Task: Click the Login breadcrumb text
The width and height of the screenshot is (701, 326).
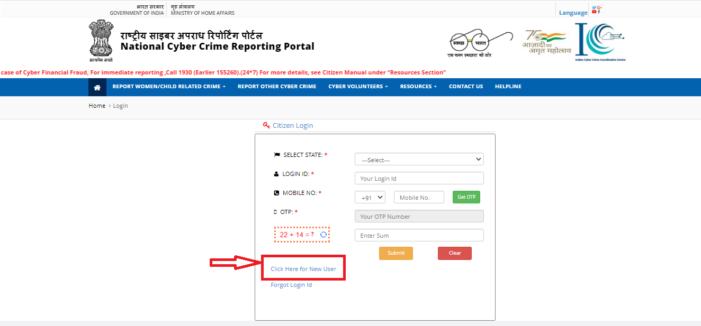Action: 121,106
